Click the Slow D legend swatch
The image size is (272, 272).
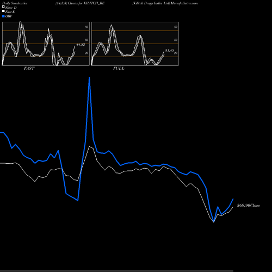pos(3,7)
